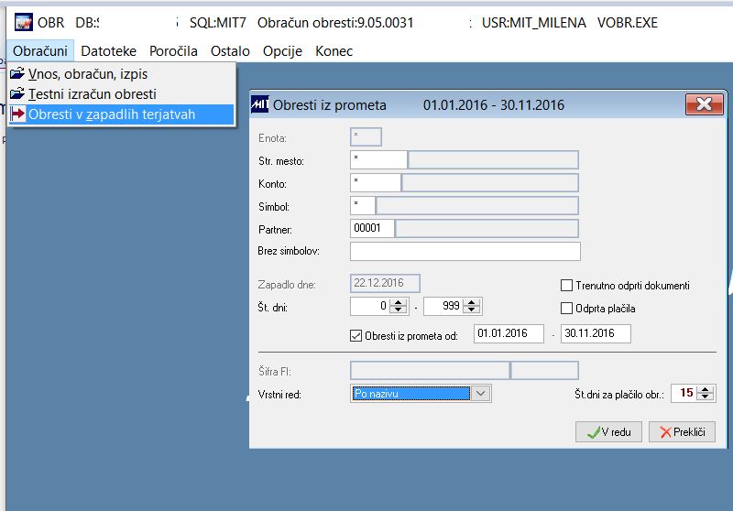Click the red arrow icon for zapadlih terjatvah
The image size is (733, 511).
point(17,114)
